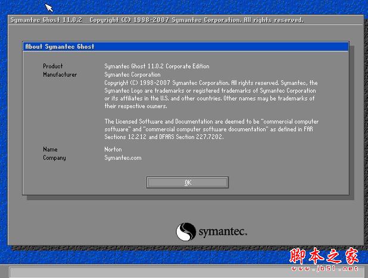Screen dimensions: 368x278
Task: Click the gray area left of the Symantec logo
Action: coord(89,229)
